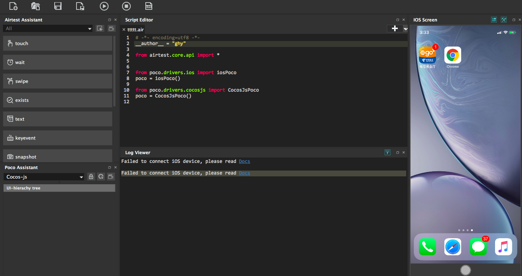Open the highlighted second Docs link
This screenshot has width=522, height=276.
pyautogui.click(x=244, y=173)
